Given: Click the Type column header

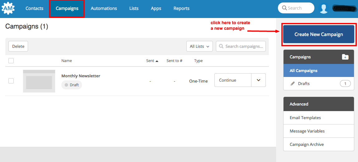Looking at the screenshot, I should click(198, 61).
